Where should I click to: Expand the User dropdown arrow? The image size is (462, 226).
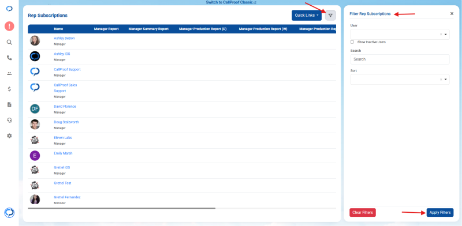tap(445, 35)
